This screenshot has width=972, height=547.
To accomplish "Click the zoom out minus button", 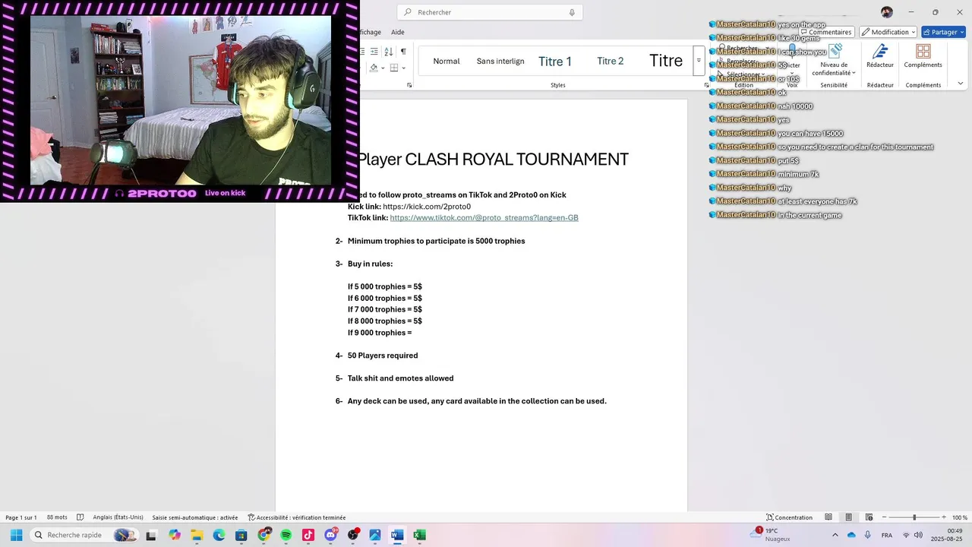I will point(884,517).
